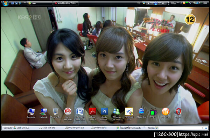This screenshot has width=210, height=138.
Task: Open the Address bar history dropdown arrow
Action: (202, 128)
